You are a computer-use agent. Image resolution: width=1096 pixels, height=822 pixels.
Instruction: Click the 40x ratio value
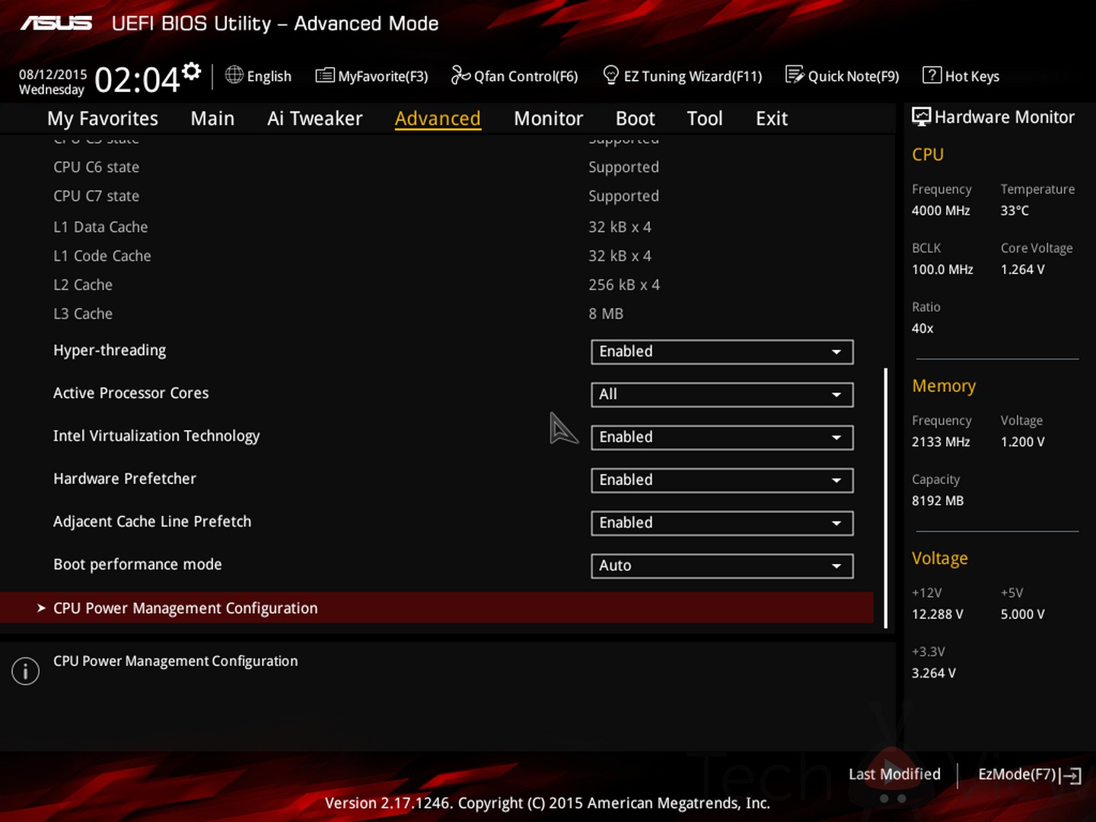tap(922, 329)
